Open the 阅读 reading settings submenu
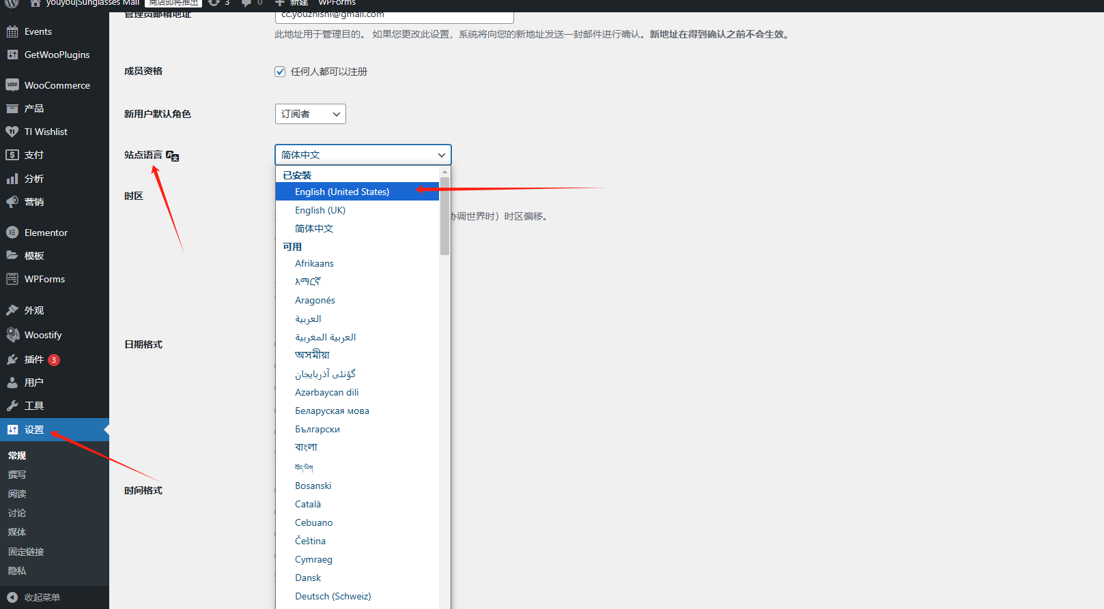 pos(17,494)
